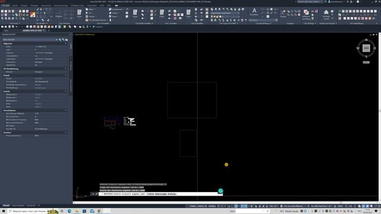Click the Freigeben share button in quick access row
Image resolution: width=381 pixels, height=214 pixels.
[98, 27]
